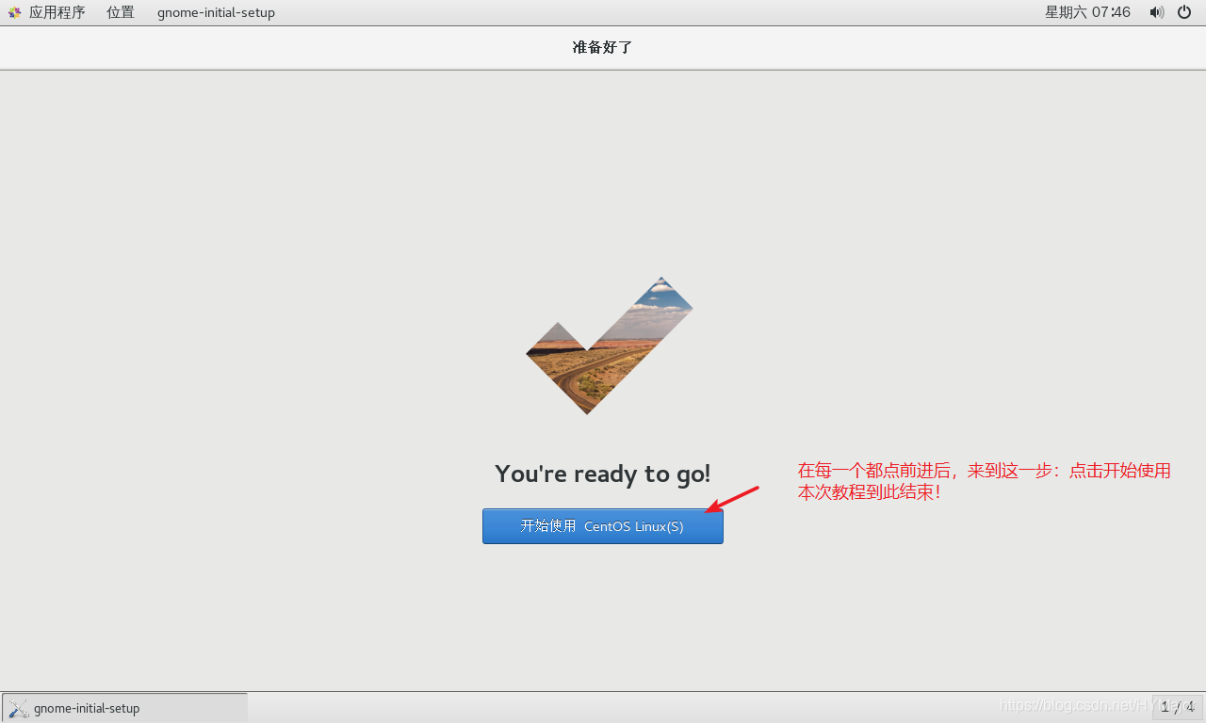Open the 星期六 07:46 clock calendar
1206x723 pixels.
[1087, 12]
